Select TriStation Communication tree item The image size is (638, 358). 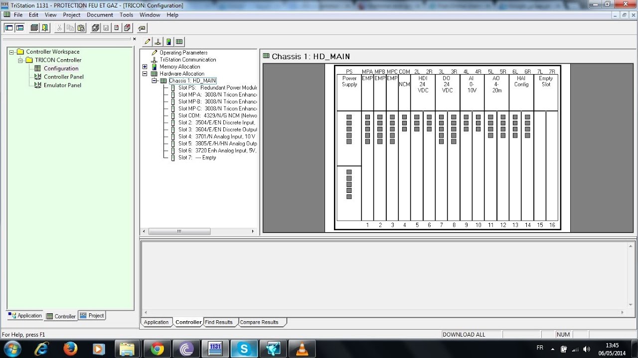tap(188, 60)
